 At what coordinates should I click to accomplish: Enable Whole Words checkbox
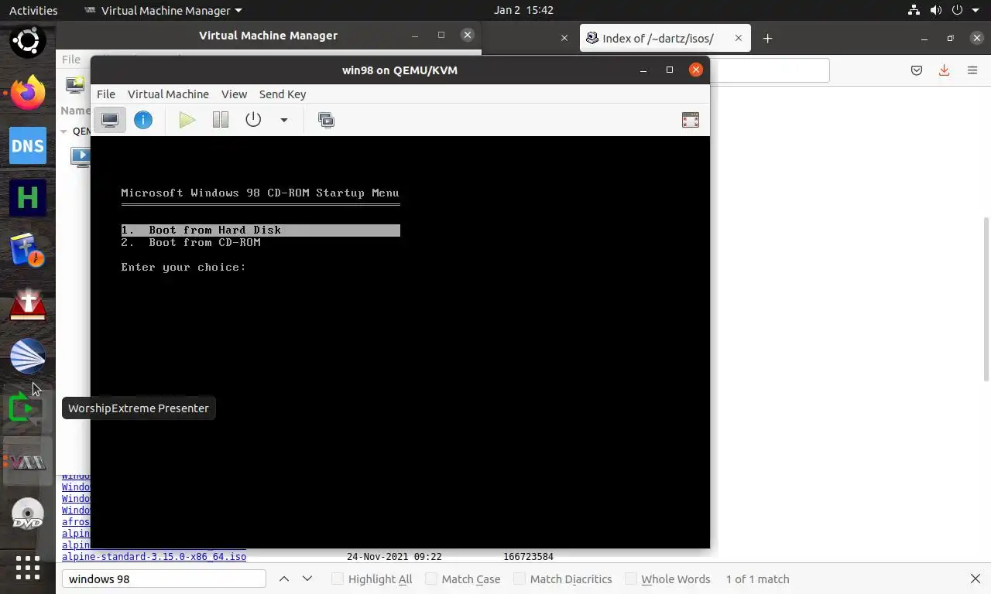coord(631,579)
